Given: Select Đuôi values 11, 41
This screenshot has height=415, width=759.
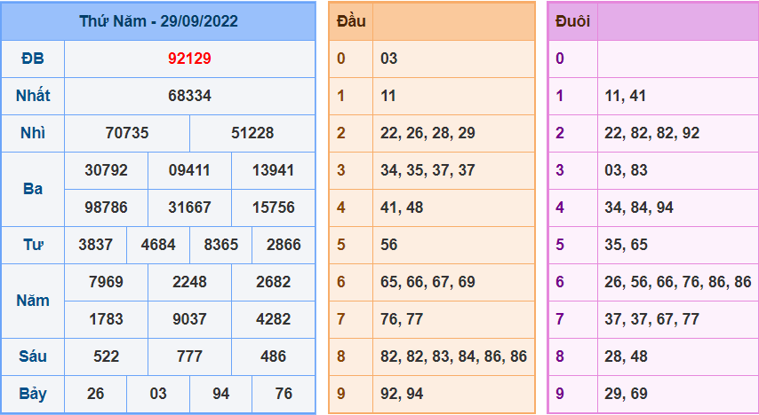Looking at the screenshot, I should click(626, 96).
